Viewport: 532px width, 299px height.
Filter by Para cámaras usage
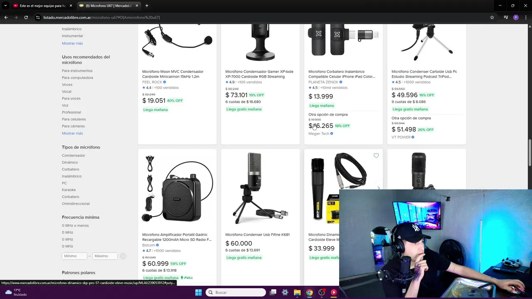tap(73, 126)
